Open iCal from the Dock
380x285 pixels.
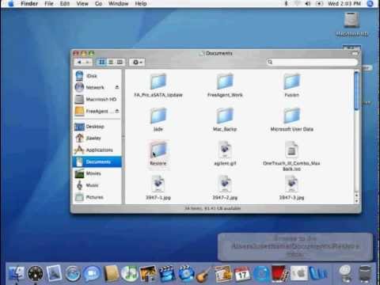click(242, 274)
